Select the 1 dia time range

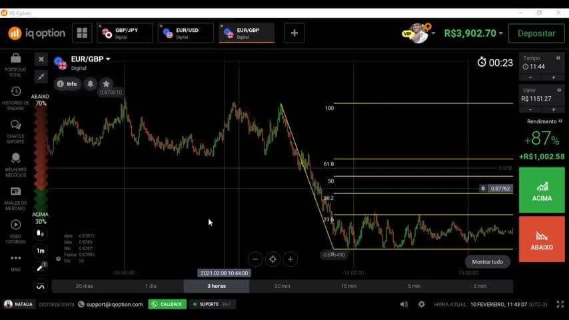[151, 286]
